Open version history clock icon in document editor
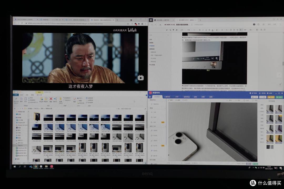 pyautogui.click(x=258, y=24)
